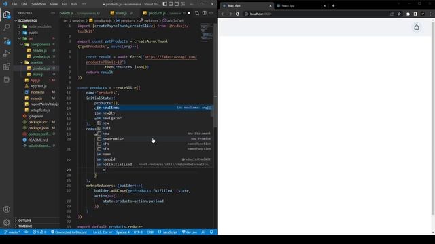Select the navigator autocomplete suggestion
435x244 pixels.
154,118
